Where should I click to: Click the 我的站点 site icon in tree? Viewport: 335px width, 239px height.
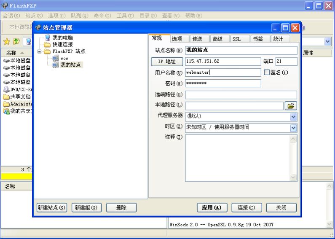(55, 64)
